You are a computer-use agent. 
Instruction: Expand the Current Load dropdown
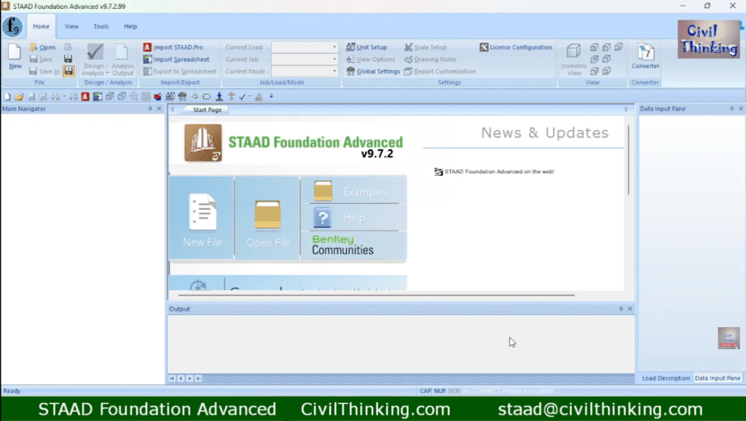tap(334, 47)
